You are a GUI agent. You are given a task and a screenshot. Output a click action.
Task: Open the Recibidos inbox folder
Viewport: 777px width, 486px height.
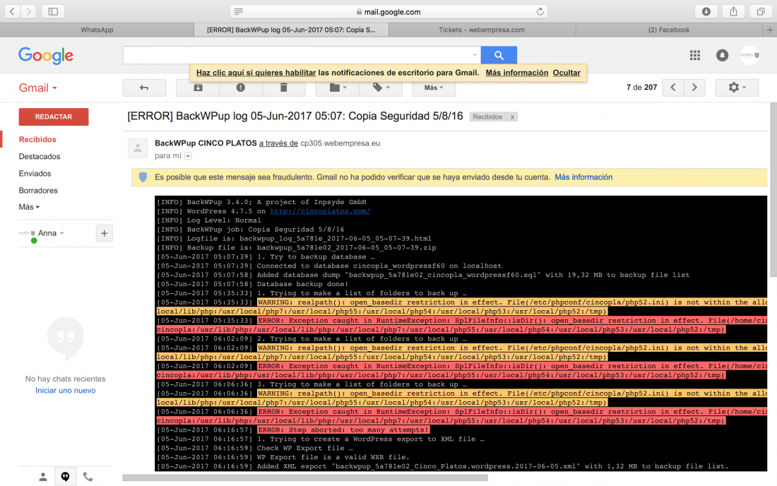click(x=37, y=140)
